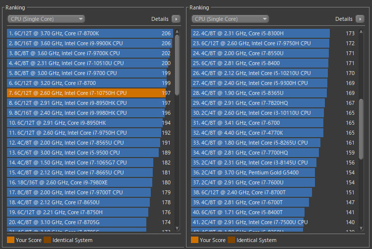372x249 pixels.
Task: Select the Core i5-8400T row
Action: click(x=274, y=212)
